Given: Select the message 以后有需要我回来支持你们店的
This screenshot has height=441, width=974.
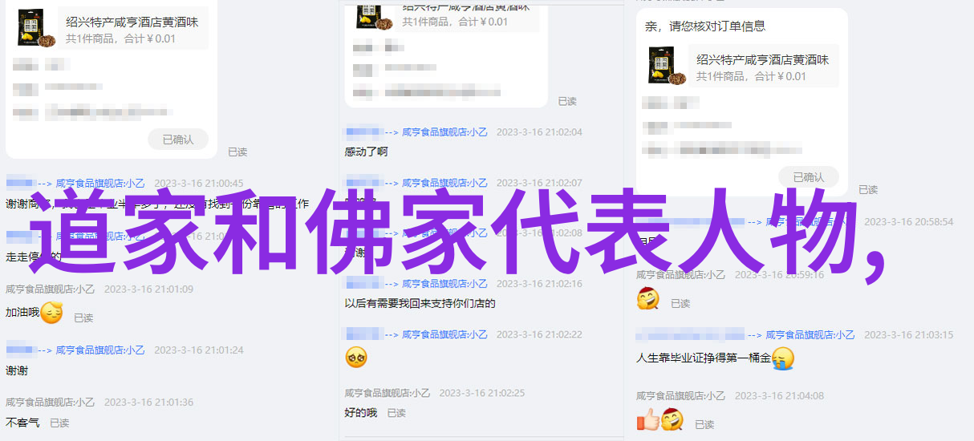Looking at the screenshot, I should pos(420,304).
